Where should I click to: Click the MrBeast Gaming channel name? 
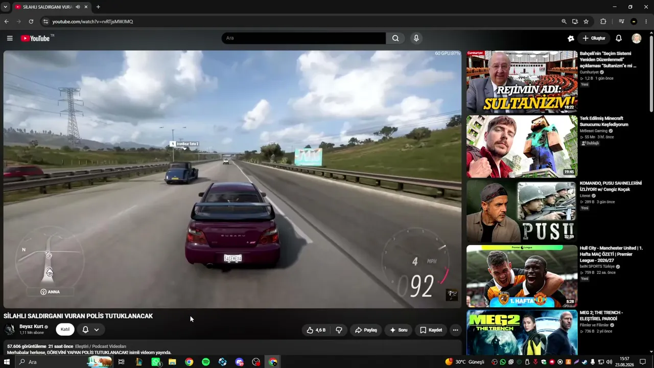[594, 131]
